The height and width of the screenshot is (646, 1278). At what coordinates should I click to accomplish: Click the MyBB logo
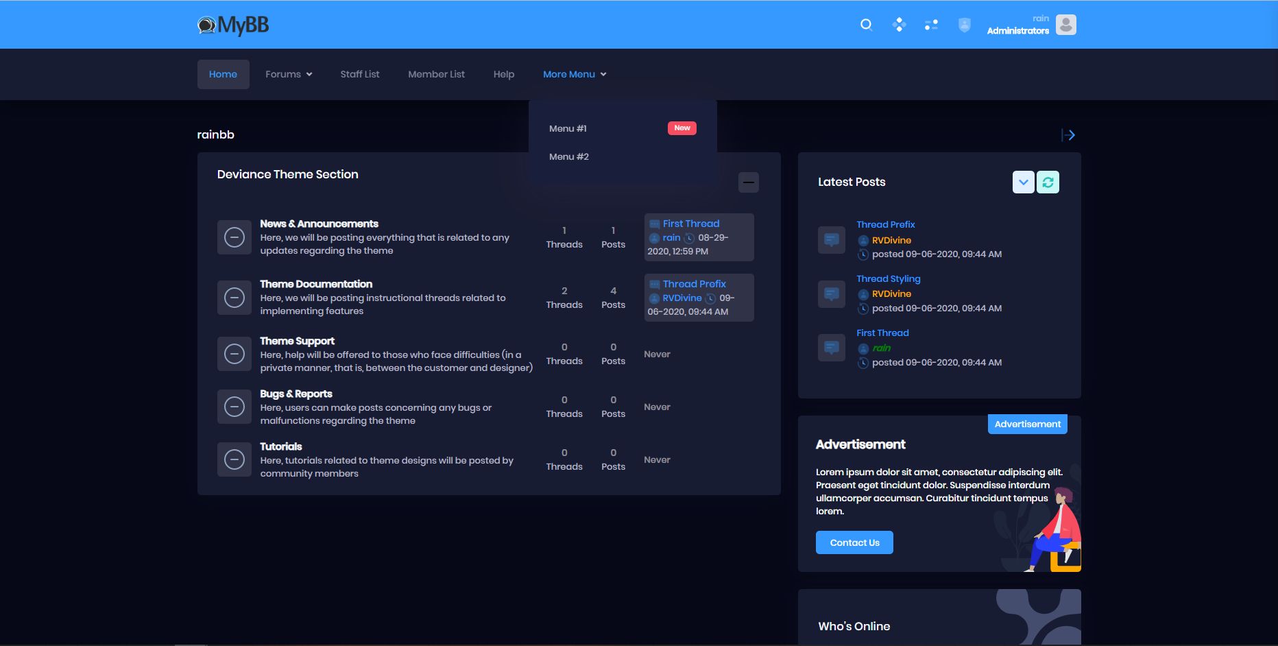pyautogui.click(x=233, y=25)
